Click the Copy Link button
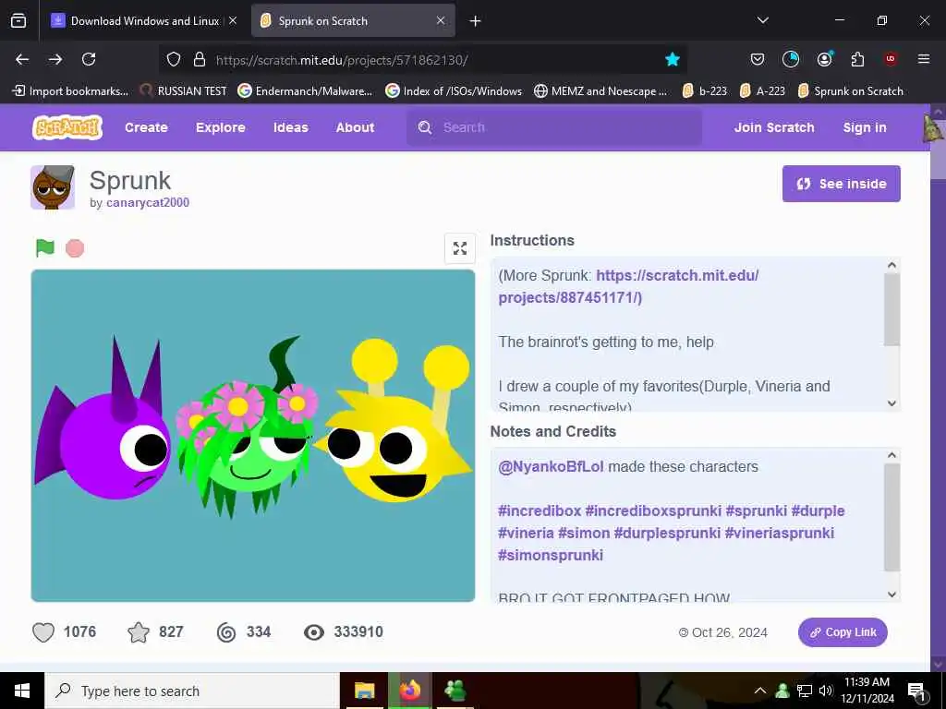The height and width of the screenshot is (709, 946). pyautogui.click(x=843, y=631)
